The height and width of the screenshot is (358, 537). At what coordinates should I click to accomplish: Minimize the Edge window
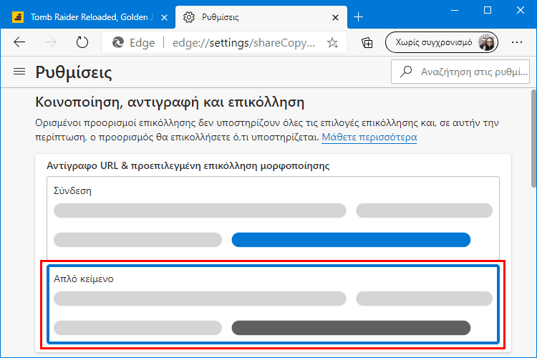(x=455, y=10)
